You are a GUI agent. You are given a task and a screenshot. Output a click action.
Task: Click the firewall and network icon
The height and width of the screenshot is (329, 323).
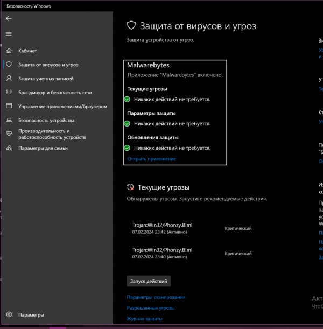9,93
